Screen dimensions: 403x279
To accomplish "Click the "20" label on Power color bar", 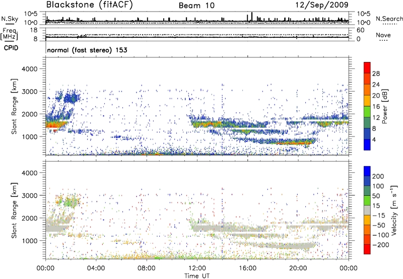I will point(376,96).
